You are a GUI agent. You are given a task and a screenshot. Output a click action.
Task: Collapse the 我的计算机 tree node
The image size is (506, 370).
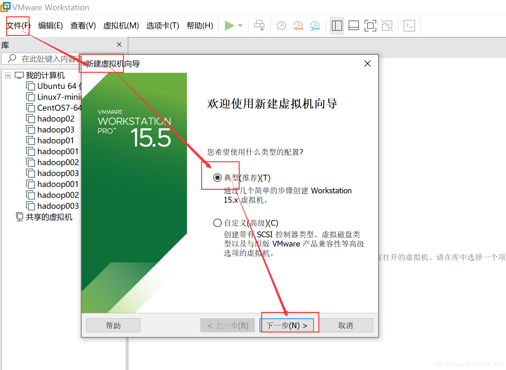(x=8, y=75)
